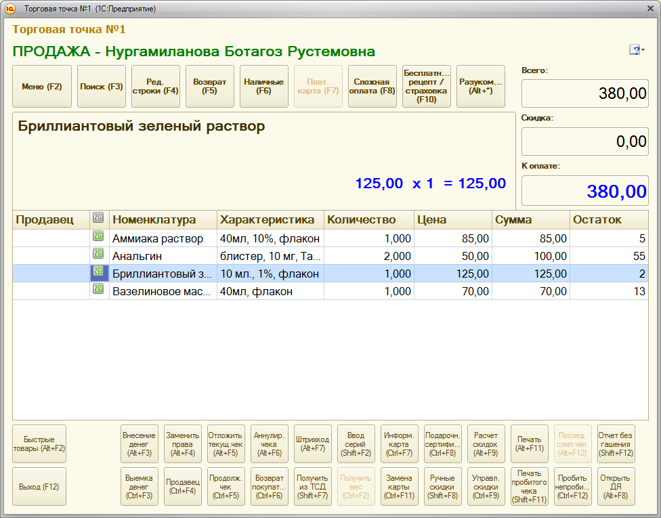The width and height of the screenshot is (661, 518).
Task: Click the № icon in the table header
Action: tap(98, 219)
